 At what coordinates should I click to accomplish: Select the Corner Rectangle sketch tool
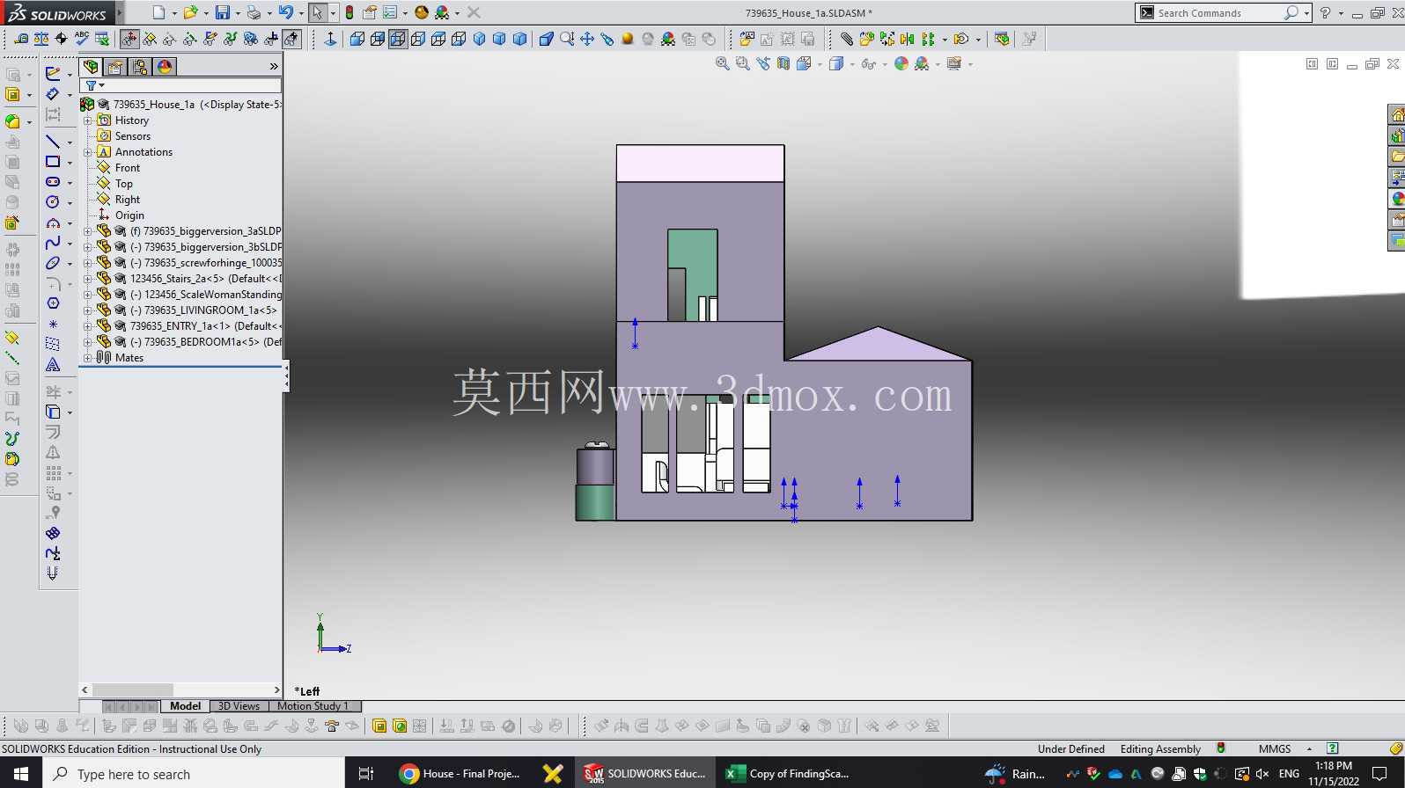(53, 162)
